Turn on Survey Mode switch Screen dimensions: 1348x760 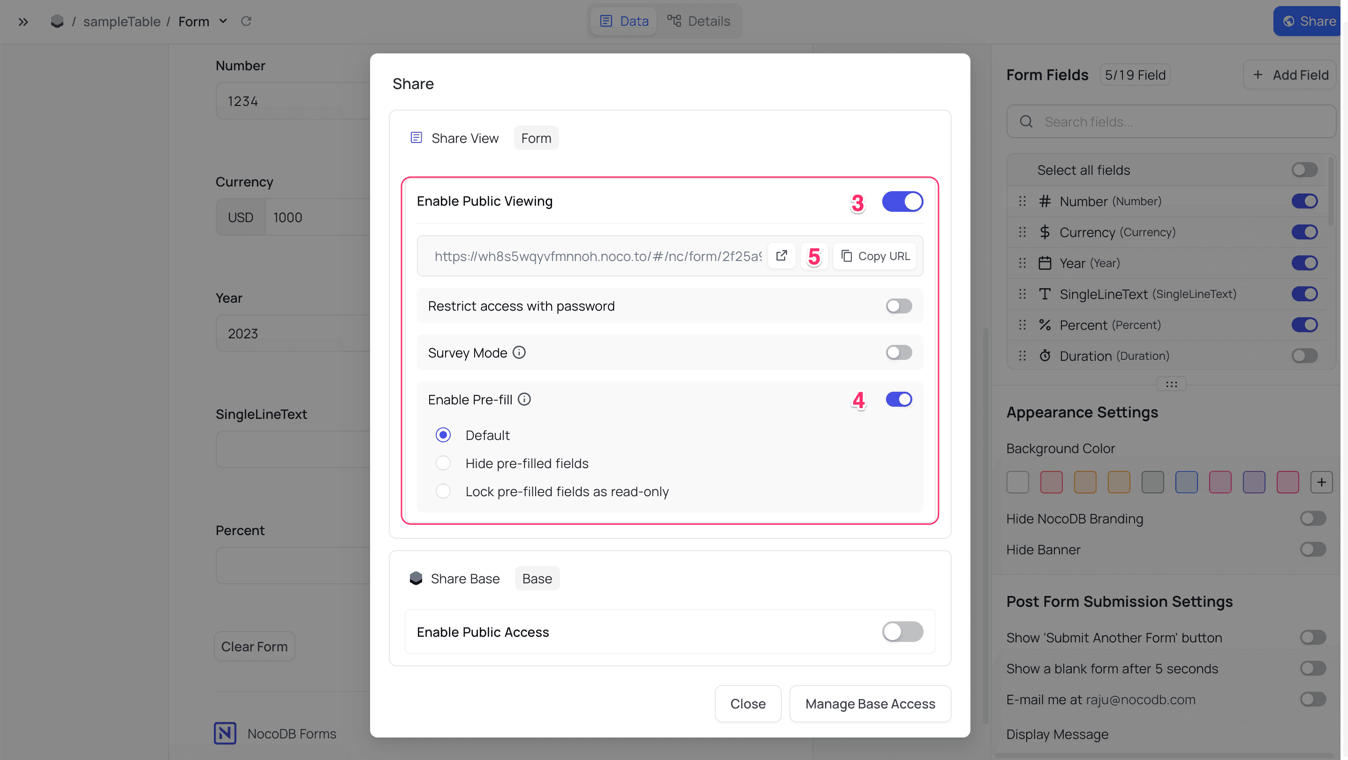(899, 352)
